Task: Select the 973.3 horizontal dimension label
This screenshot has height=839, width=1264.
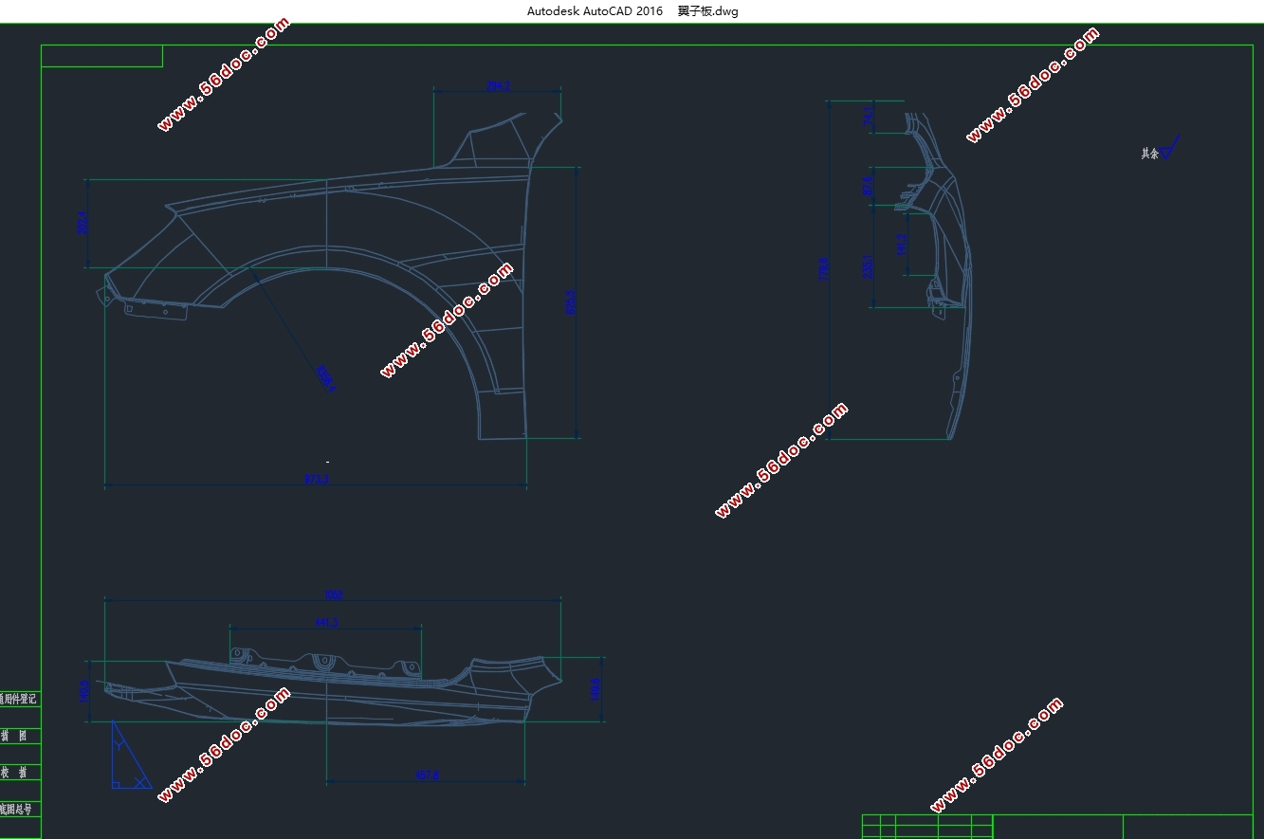Action: (x=317, y=480)
